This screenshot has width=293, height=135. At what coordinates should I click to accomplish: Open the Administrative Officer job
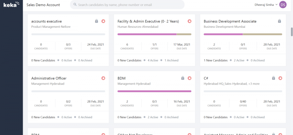49,78
